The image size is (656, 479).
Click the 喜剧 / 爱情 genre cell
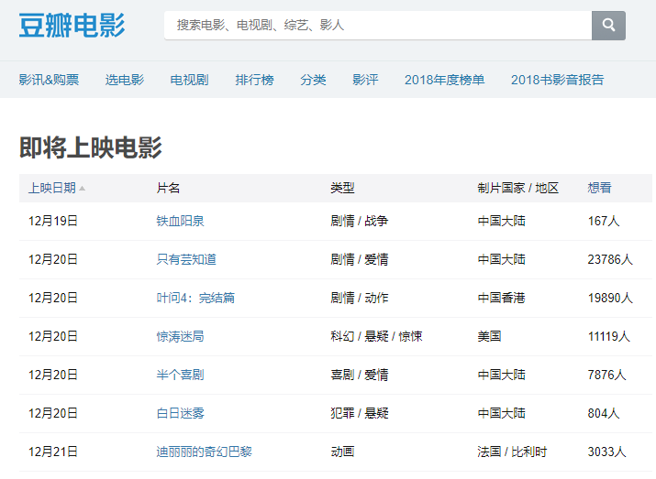[x=359, y=375]
